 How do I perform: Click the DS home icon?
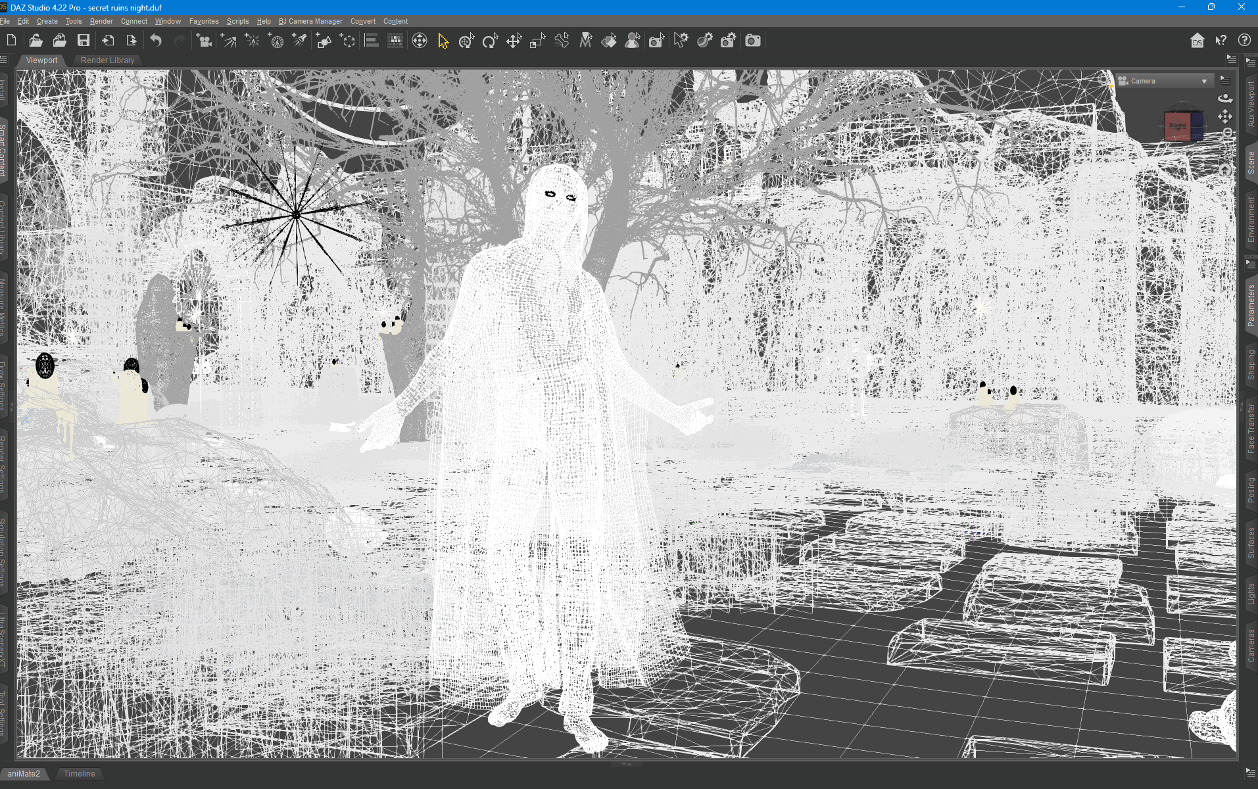[x=1197, y=41]
